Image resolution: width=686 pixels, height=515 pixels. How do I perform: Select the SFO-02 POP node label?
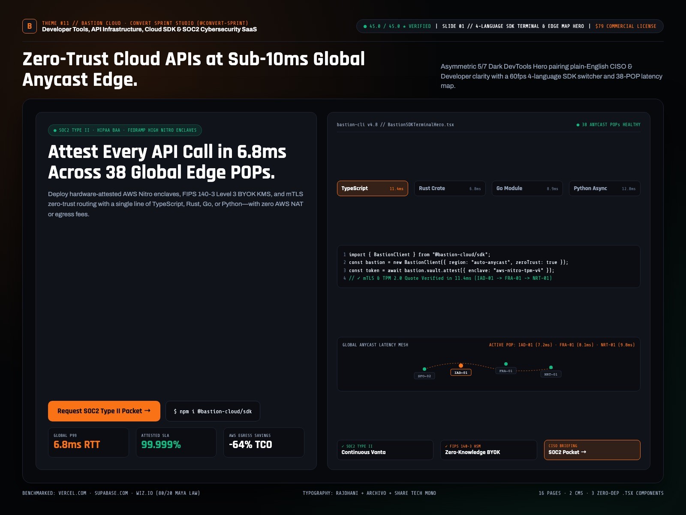click(424, 376)
